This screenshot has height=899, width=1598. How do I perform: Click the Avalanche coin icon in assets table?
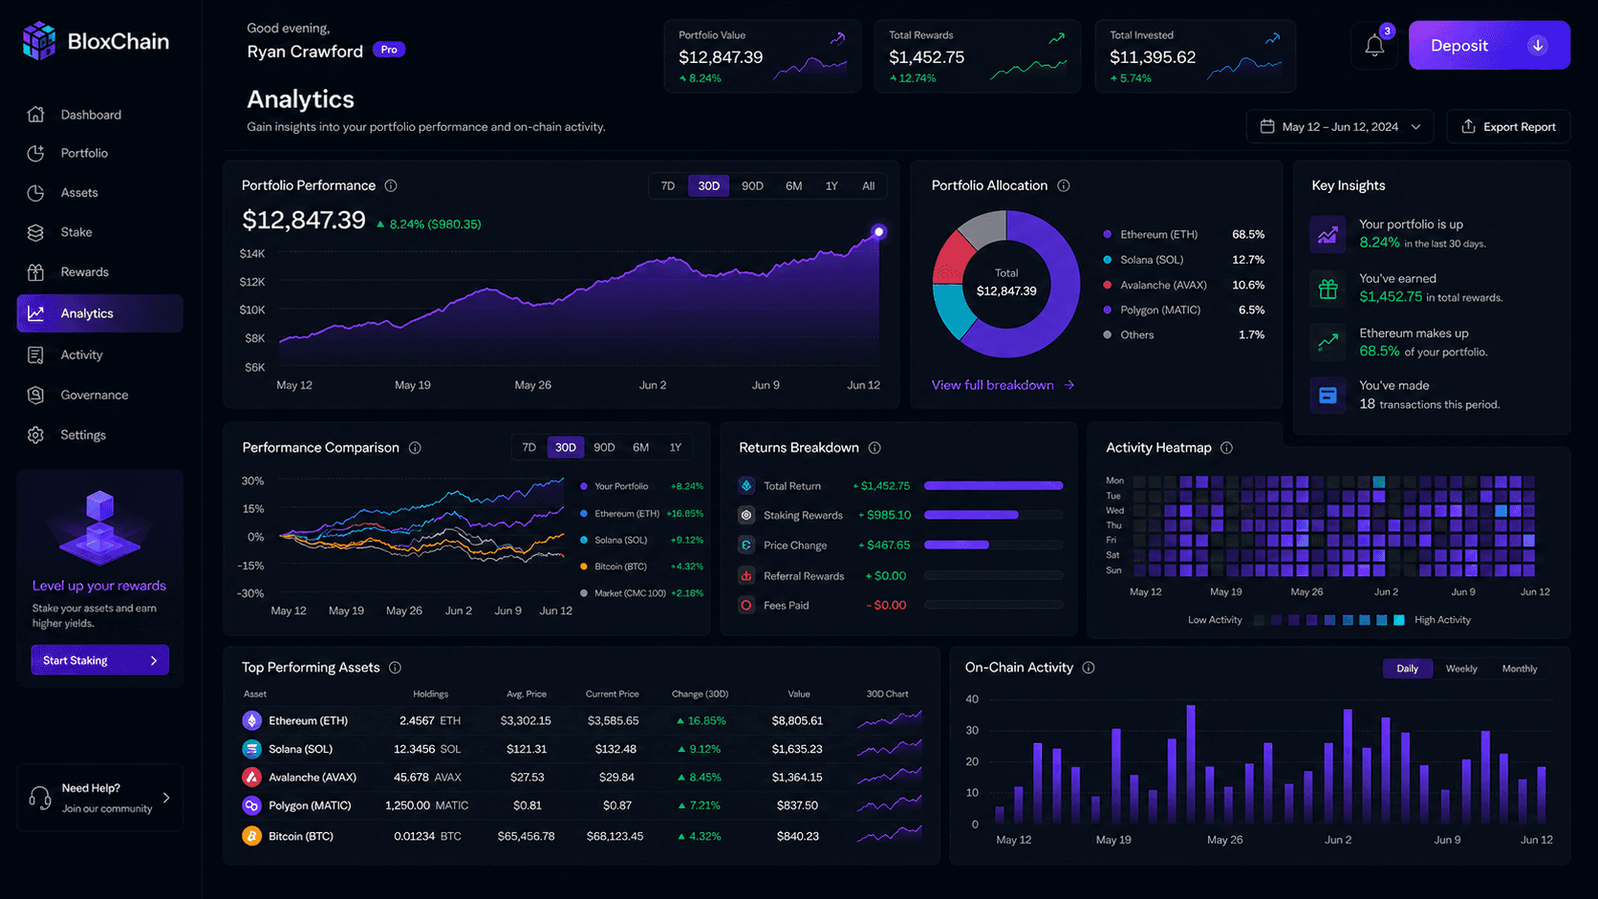[251, 777]
